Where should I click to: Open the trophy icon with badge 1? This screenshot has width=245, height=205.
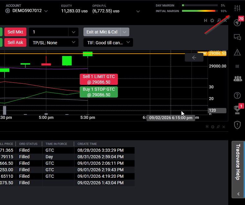[x=237, y=110]
